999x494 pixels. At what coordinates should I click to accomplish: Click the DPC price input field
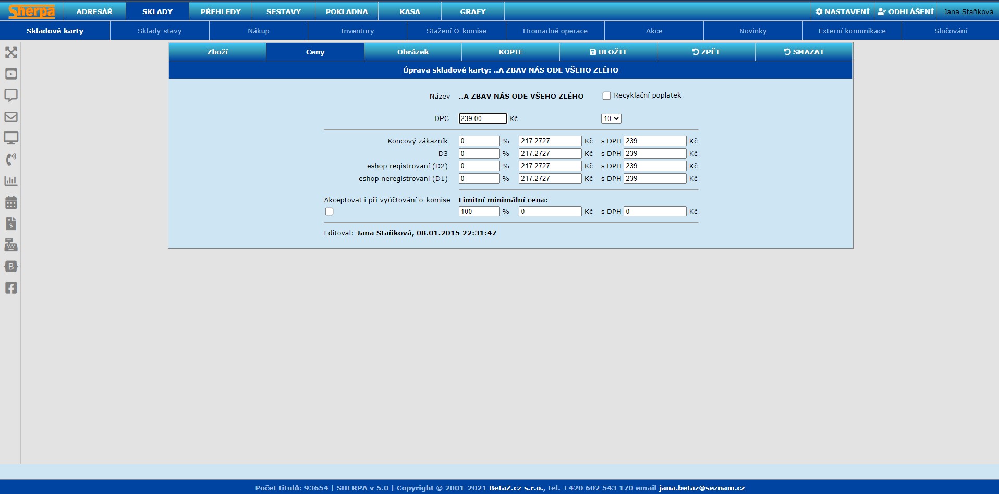click(x=482, y=119)
